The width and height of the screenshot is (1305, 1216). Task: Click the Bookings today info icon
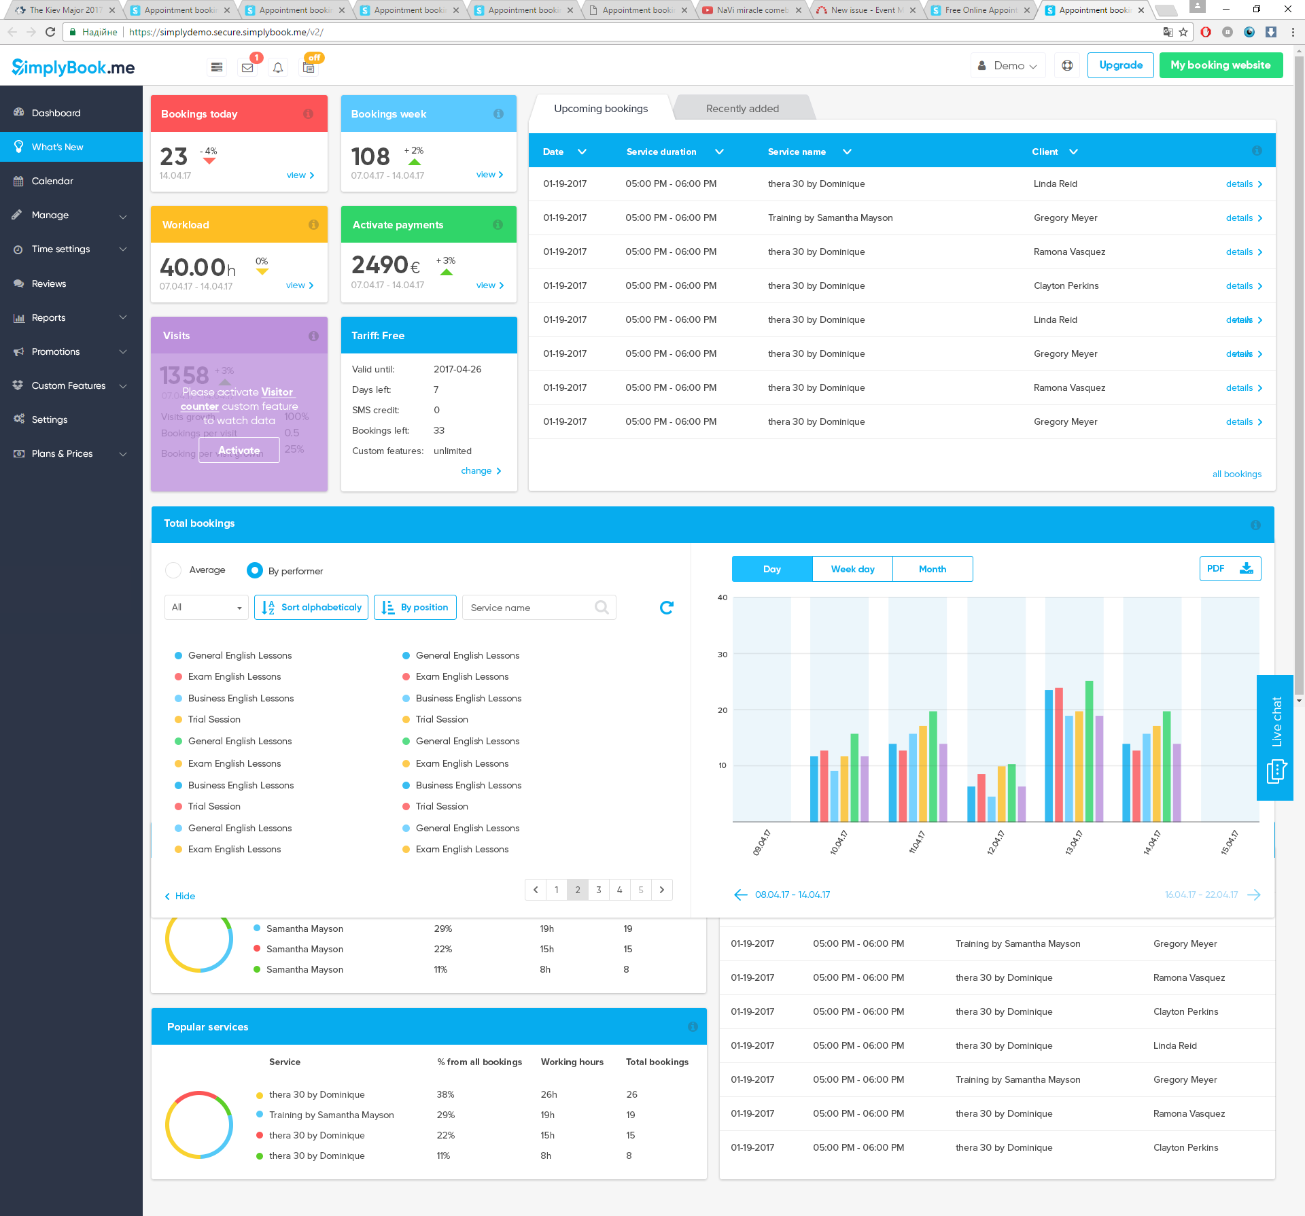click(308, 114)
